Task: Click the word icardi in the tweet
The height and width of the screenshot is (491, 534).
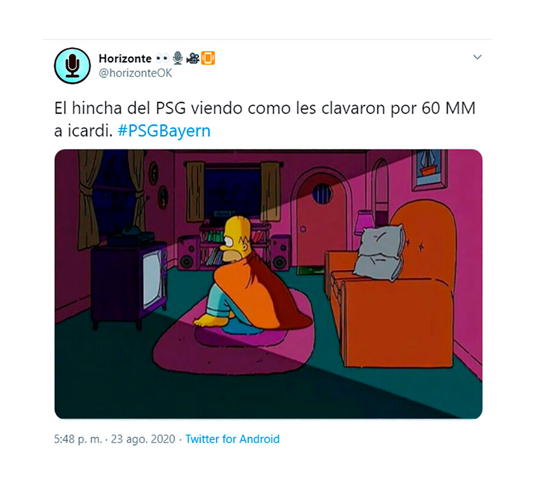Action: click(90, 131)
